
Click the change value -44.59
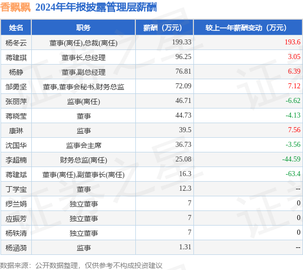pos(291,159)
